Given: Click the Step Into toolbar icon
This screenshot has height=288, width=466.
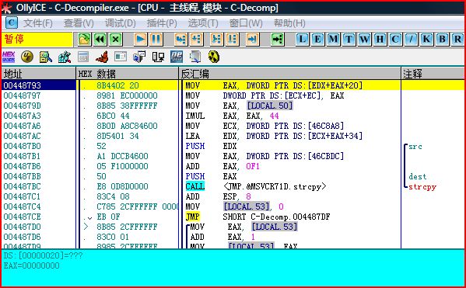Looking at the screenshot, I should (x=180, y=39).
